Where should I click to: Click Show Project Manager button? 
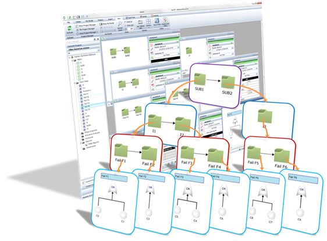coord(86,26)
